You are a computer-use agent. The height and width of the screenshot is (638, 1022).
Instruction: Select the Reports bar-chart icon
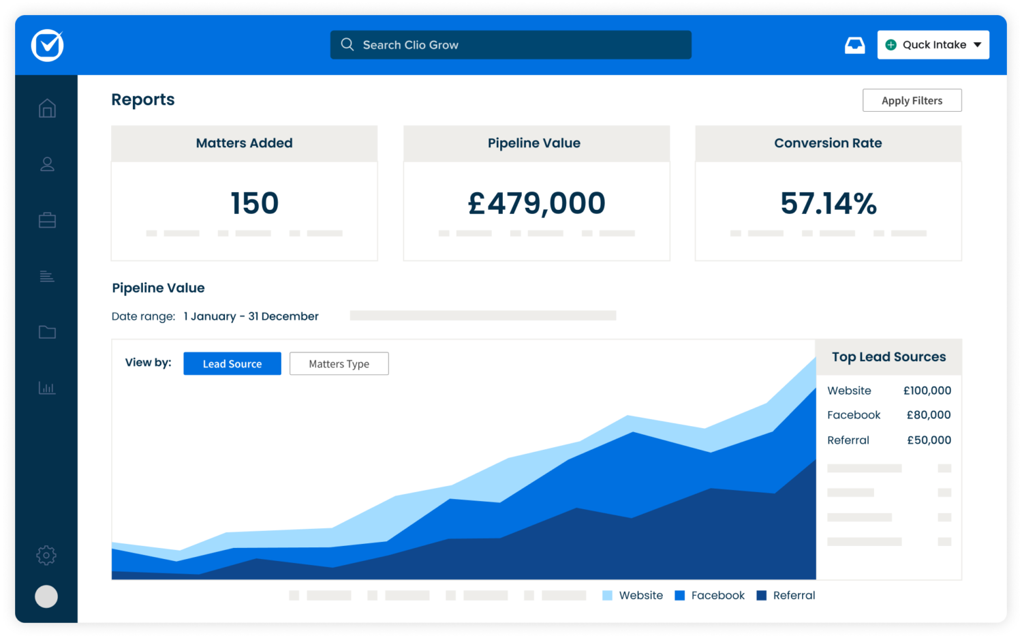click(46, 387)
